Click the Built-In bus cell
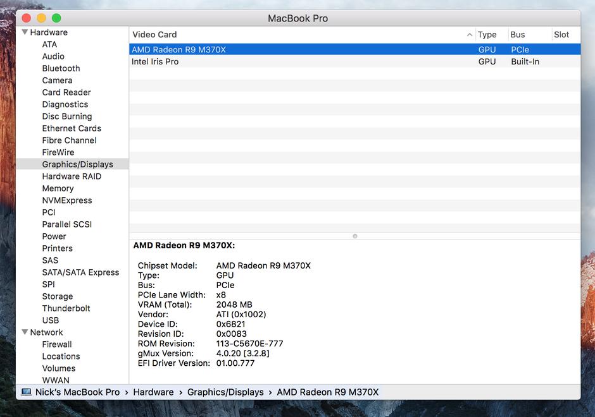 (x=525, y=62)
